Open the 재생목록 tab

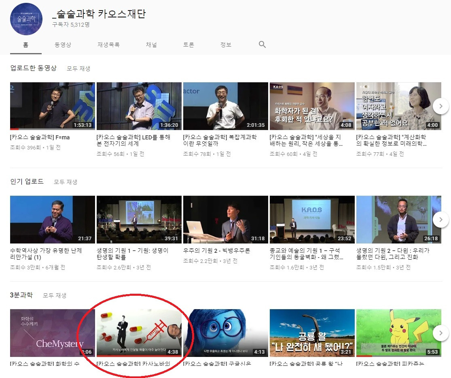coord(109,45)
